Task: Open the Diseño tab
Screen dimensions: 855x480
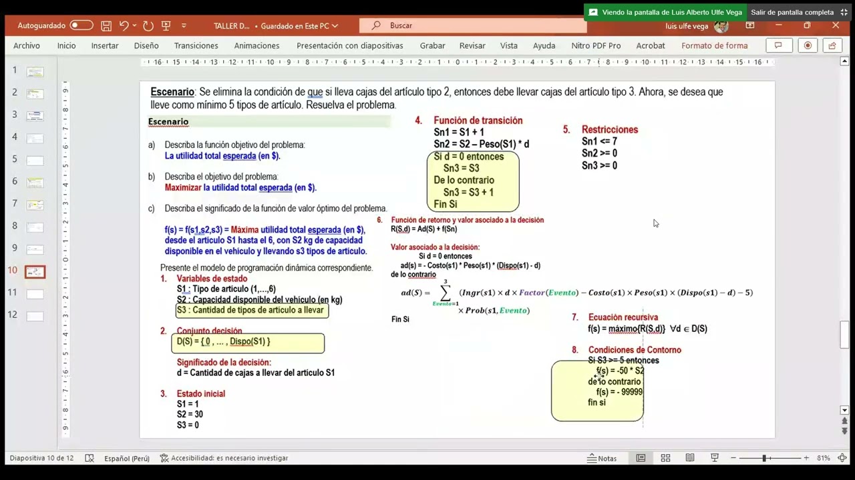Action: click(x=146, y=45)
